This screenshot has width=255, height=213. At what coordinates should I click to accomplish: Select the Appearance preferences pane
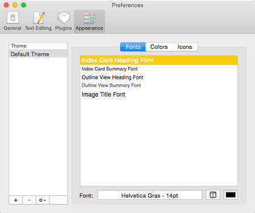click(x=90, y=22)
